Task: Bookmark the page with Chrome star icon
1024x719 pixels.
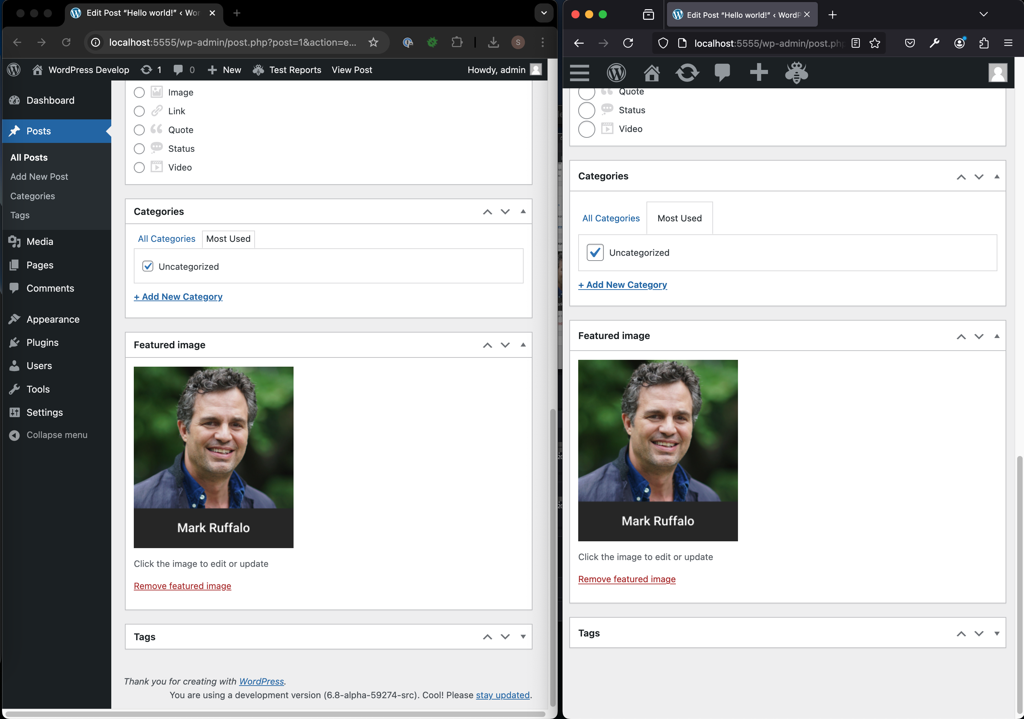Action: click(x=373, y=42)
